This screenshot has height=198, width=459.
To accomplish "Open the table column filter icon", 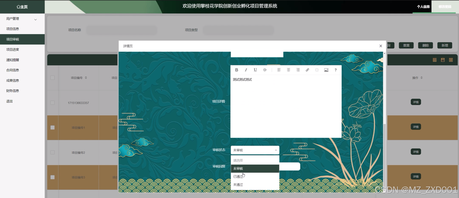I will tap(435, 60).
